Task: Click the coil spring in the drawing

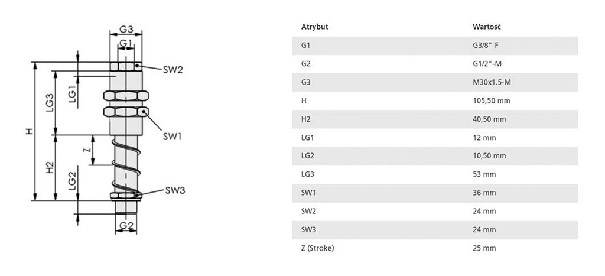Action: (x=125, y=161)
